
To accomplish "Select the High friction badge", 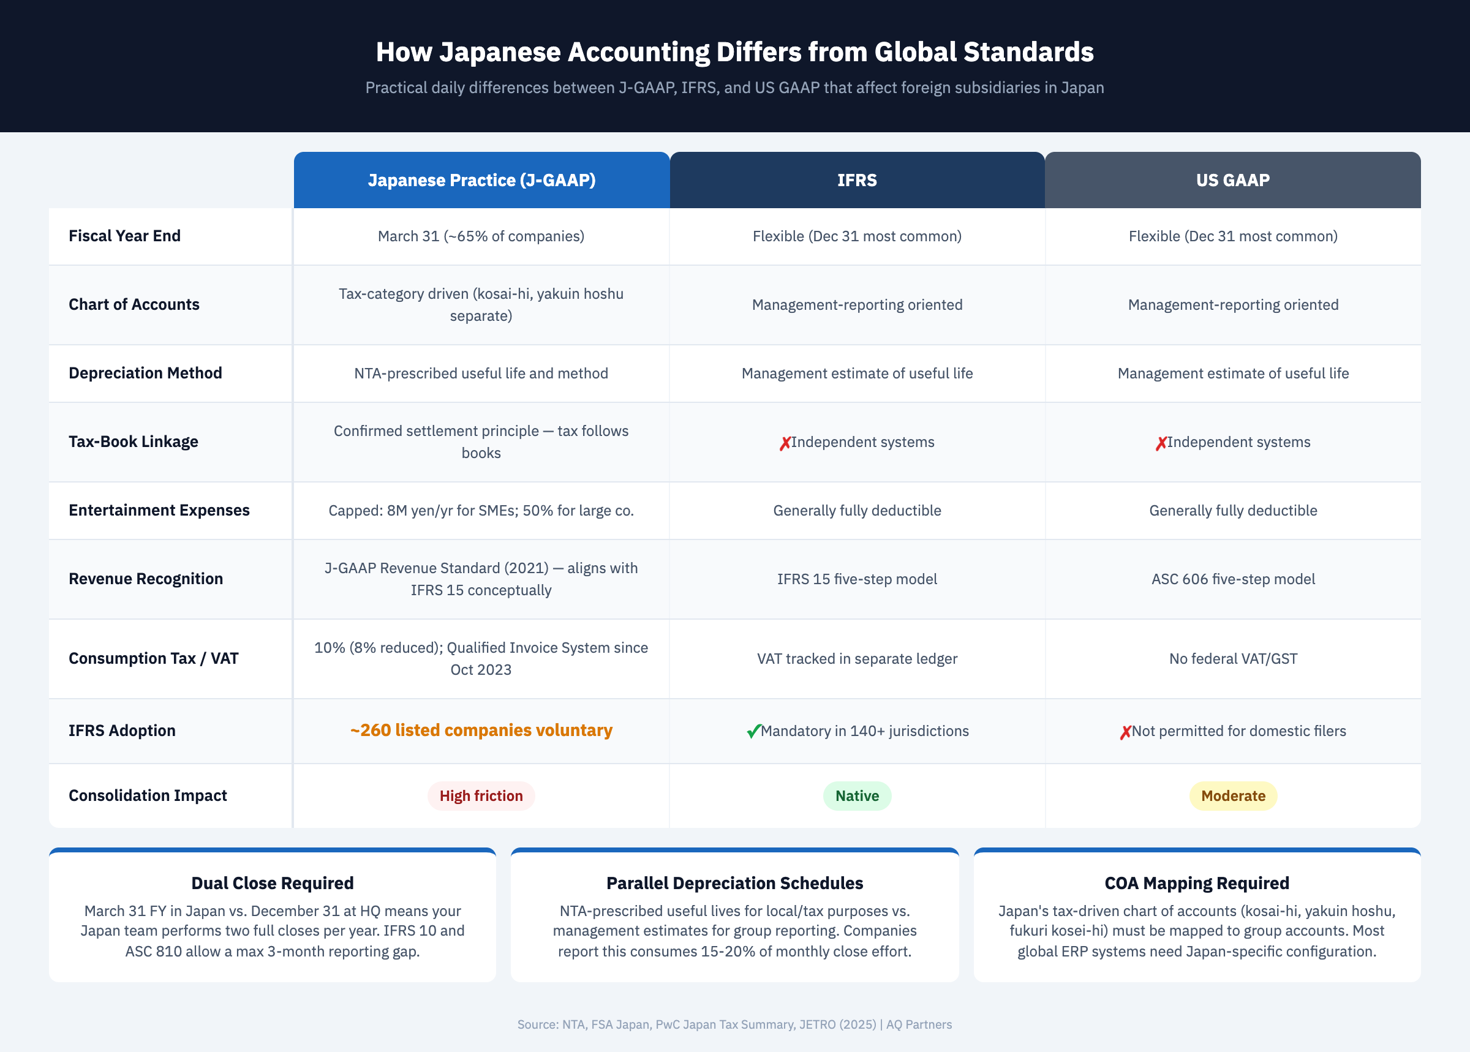I will 481,796.
